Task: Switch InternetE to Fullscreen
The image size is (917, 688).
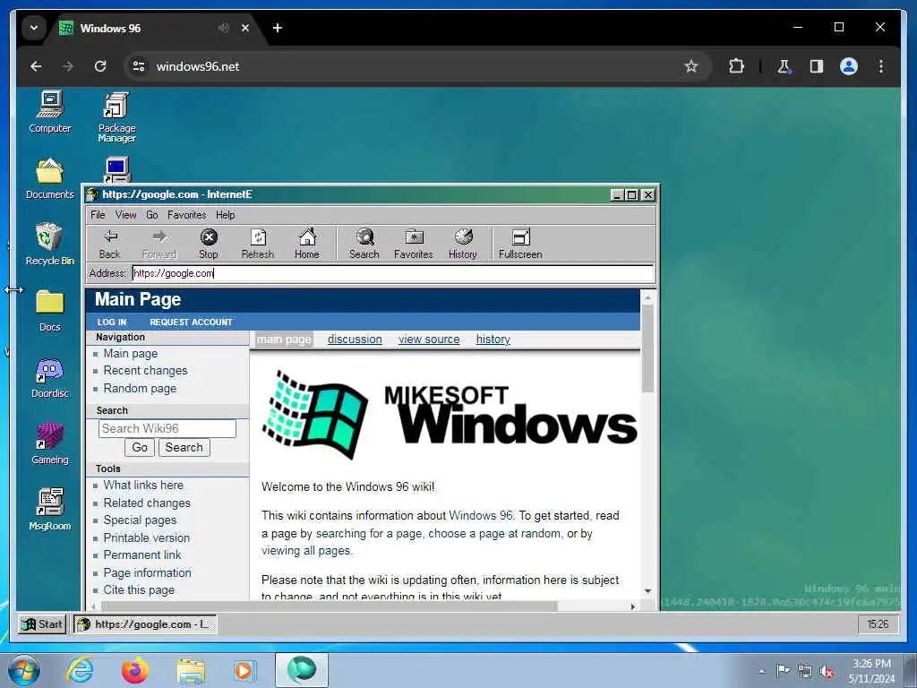Action: [520, 244]
